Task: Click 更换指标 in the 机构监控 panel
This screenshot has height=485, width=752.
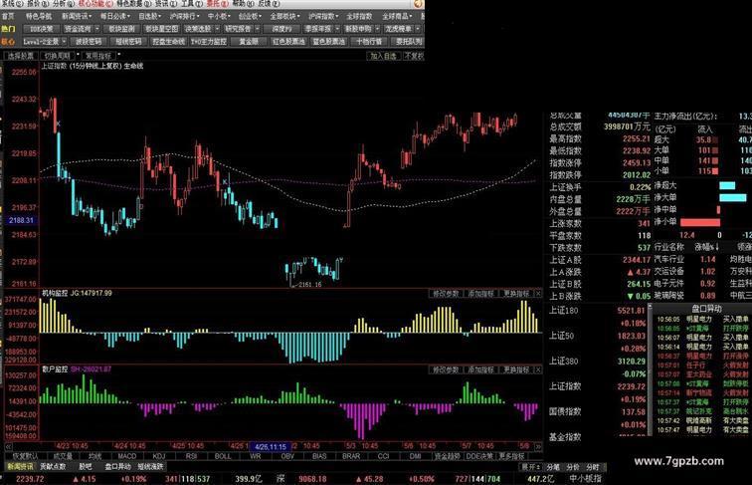Action: [515, 294]
